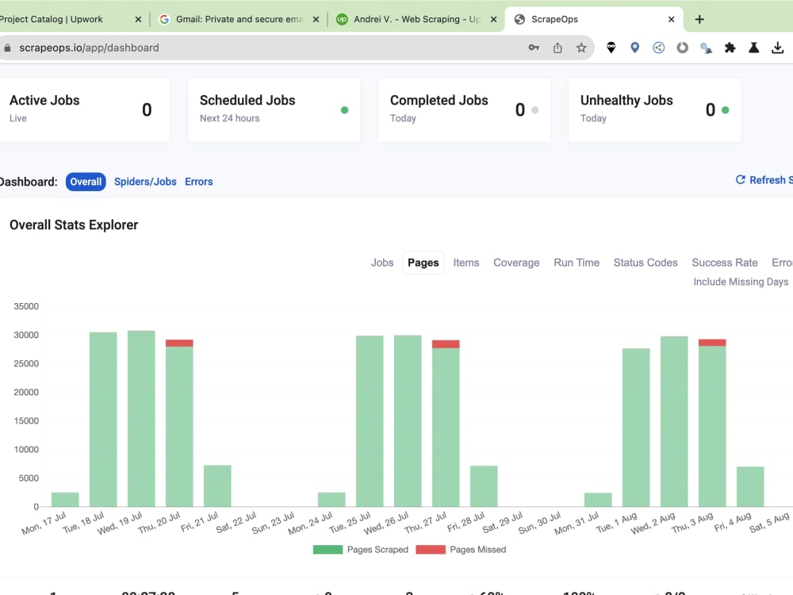The height and width of the screenshot is (595, 793).
Task: Bookmark this page via the star icon
Action: (x=581, y=48)
